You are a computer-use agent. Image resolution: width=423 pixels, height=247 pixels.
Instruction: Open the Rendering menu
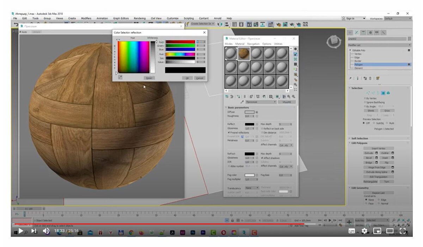point(140,18)
